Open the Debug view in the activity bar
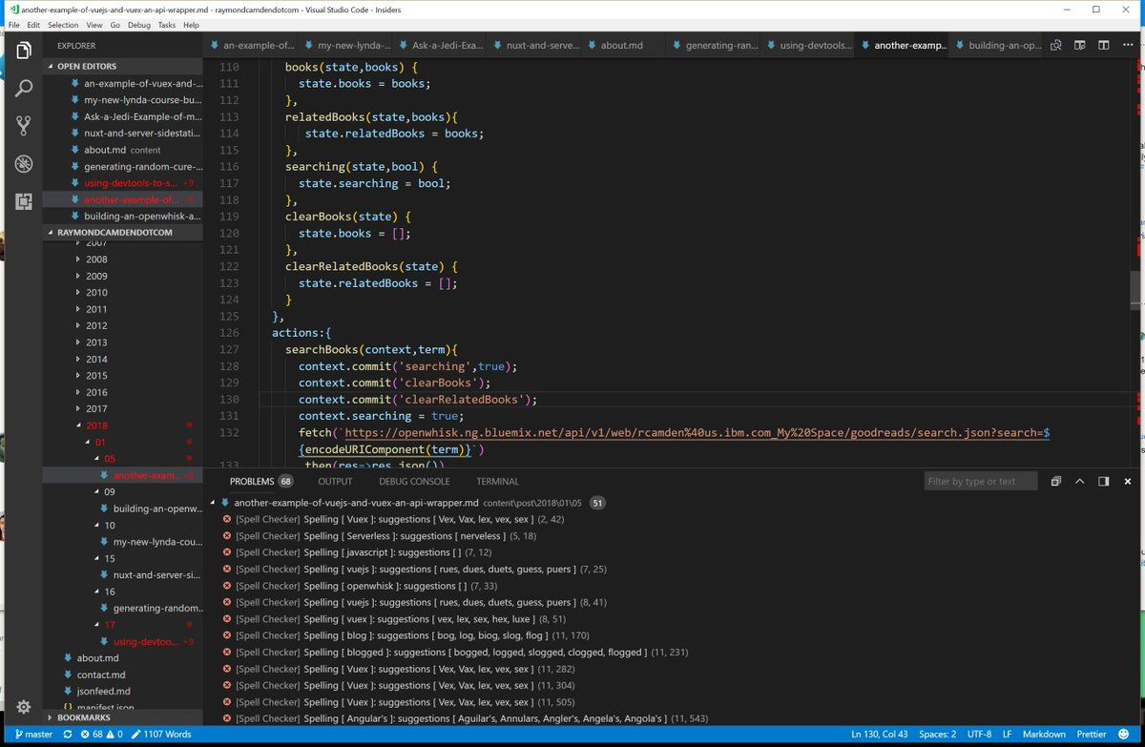 tap(24, 163)
